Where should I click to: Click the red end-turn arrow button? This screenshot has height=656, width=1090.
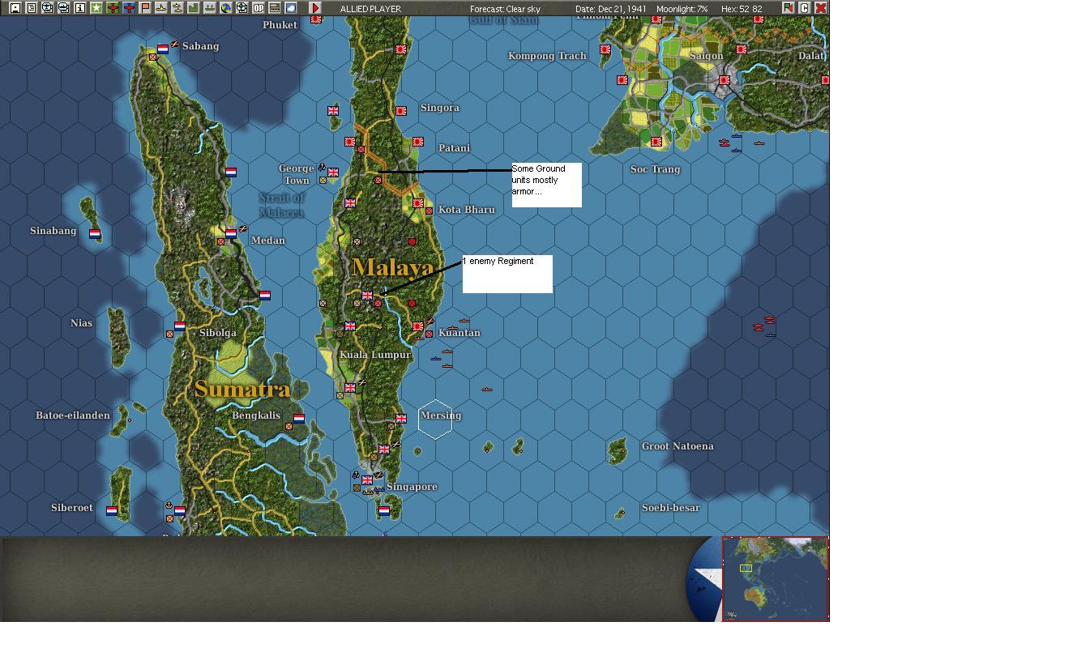pos(315,8)
